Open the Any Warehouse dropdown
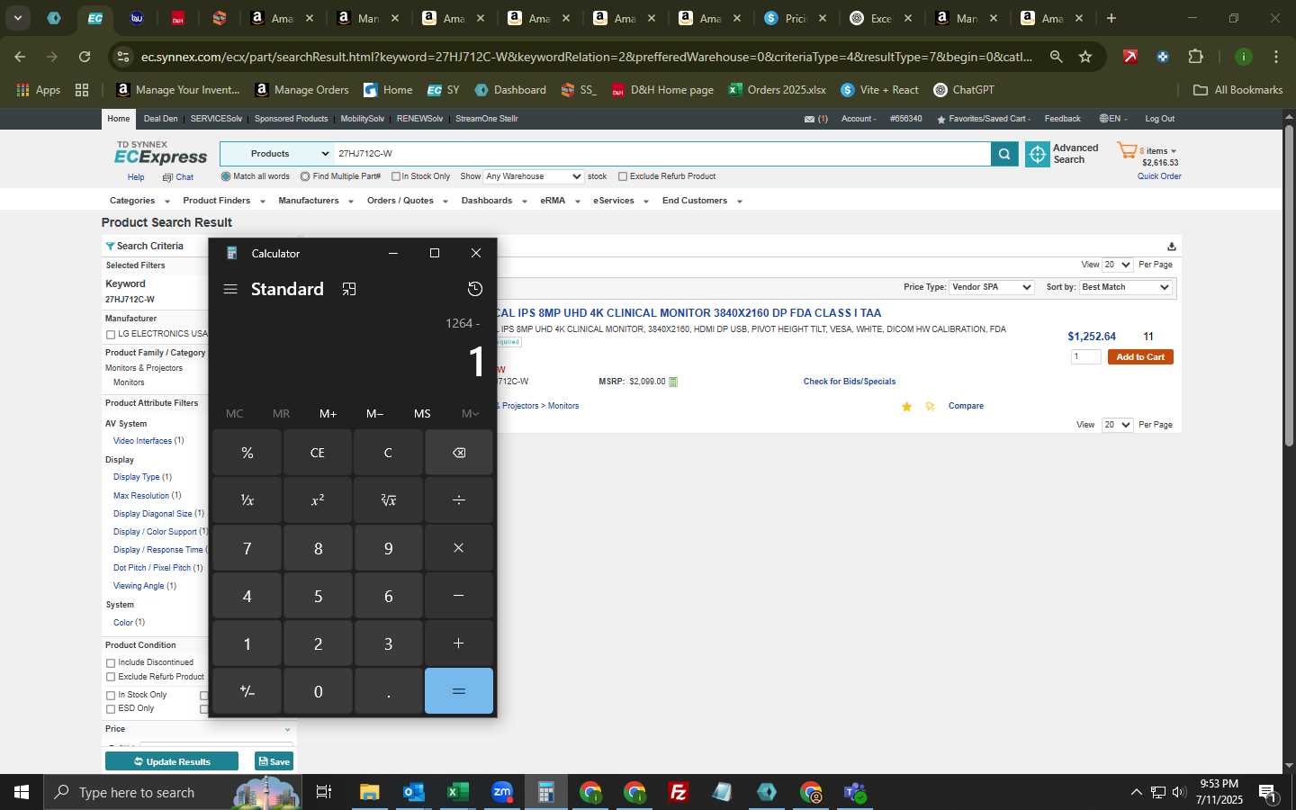This screenshot has width=1296, height=810. [x=533, y=176]
